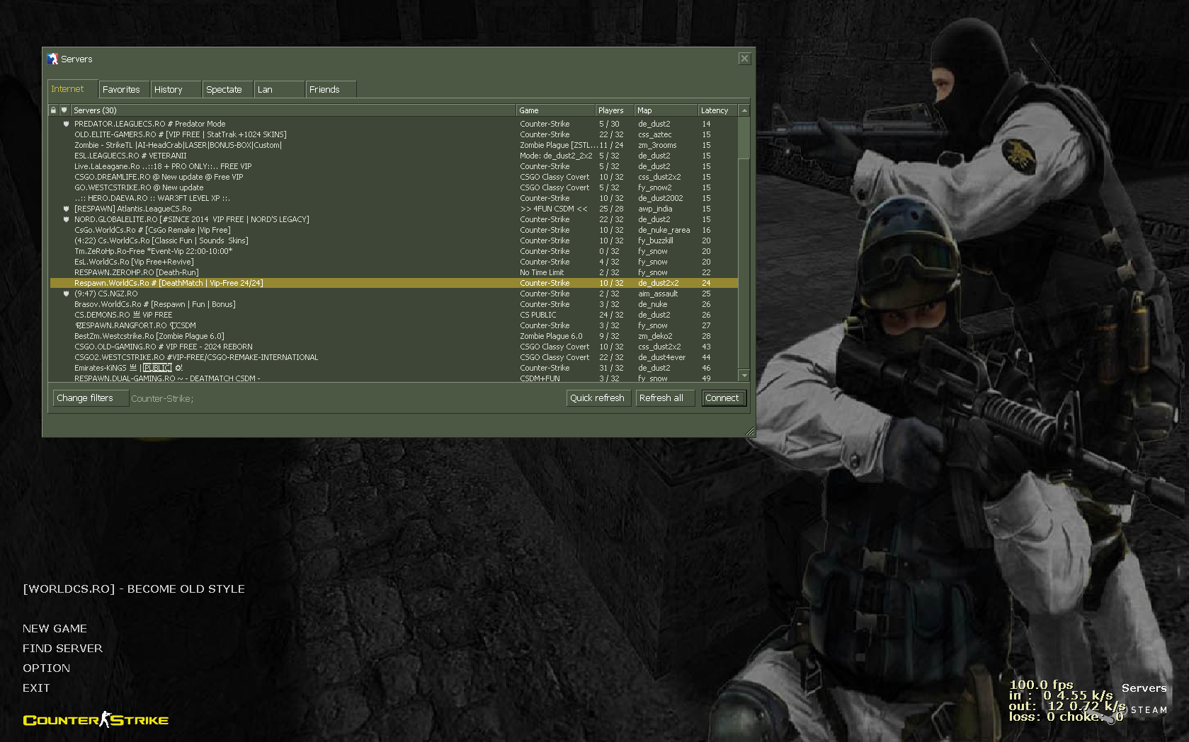Click the shield icon beside (9:47) CS.NGZ.RO
Screen dimensions: 1189x742
coord(66,294)
